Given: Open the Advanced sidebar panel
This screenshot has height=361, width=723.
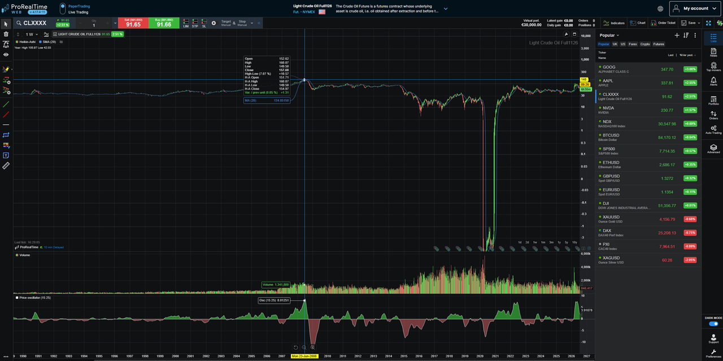Looking at the screenshot, I should tap(713, 149).
